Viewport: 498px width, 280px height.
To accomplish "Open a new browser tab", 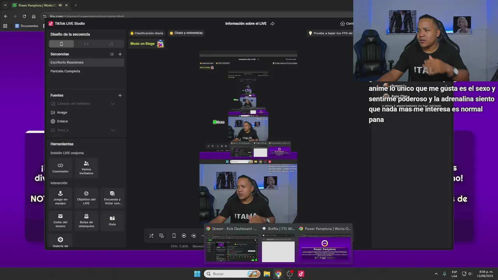I will (75, 5).
